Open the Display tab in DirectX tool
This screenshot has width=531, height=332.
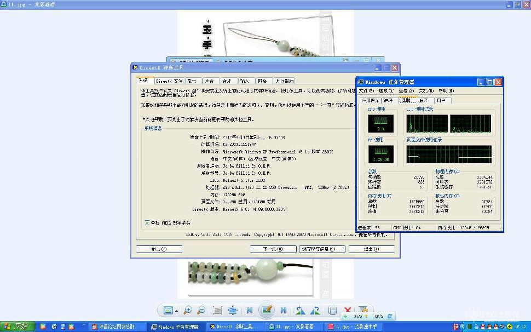[192, 81]
